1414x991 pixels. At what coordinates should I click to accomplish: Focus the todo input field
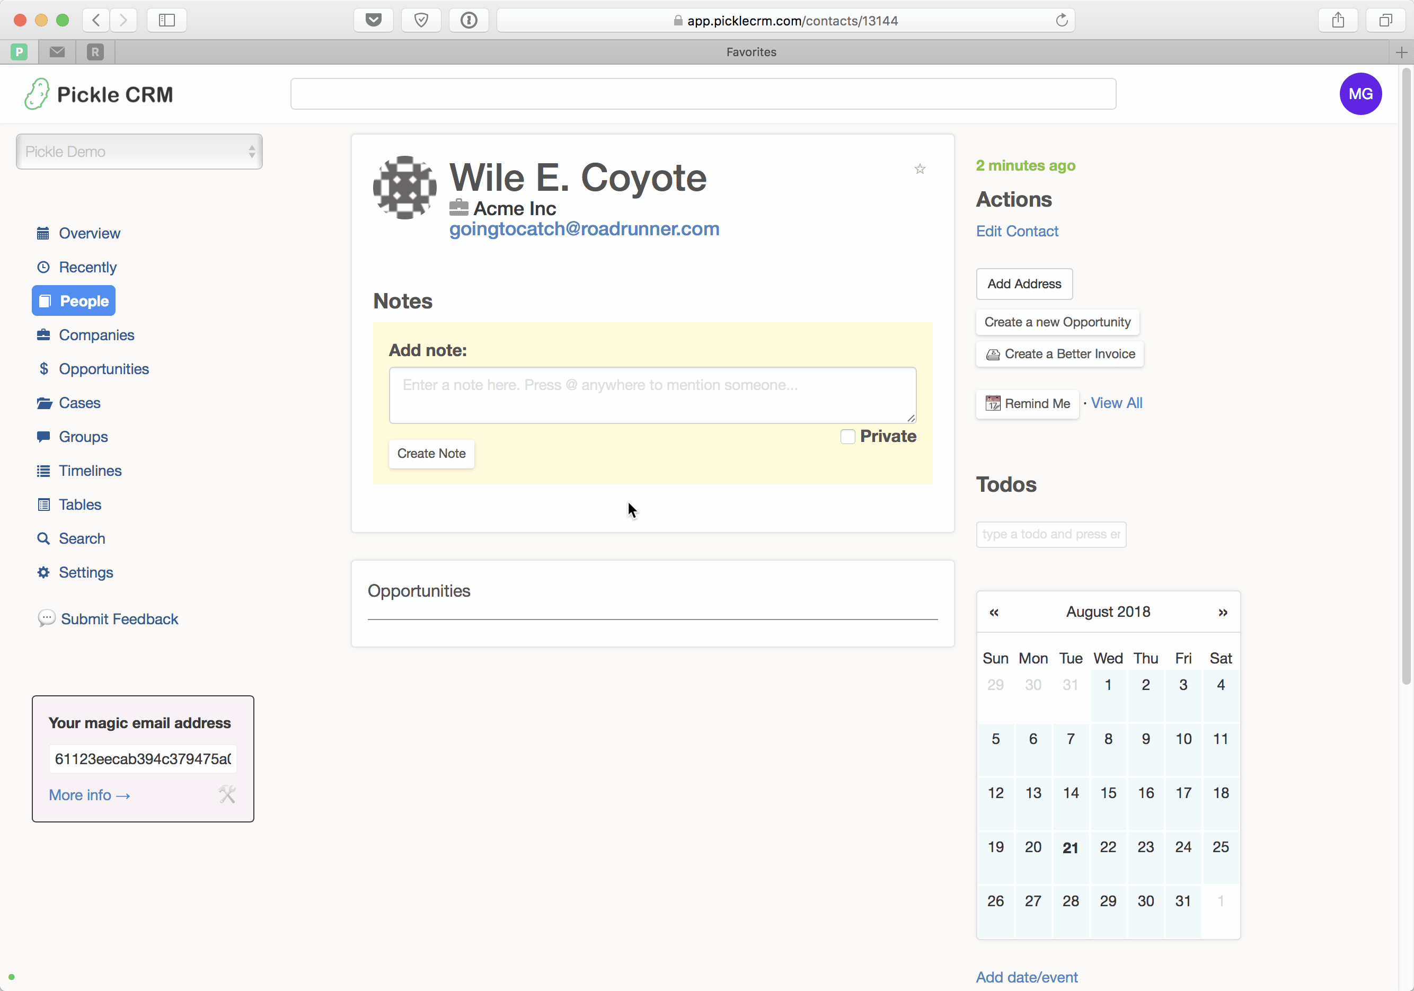click(1050, 535)
